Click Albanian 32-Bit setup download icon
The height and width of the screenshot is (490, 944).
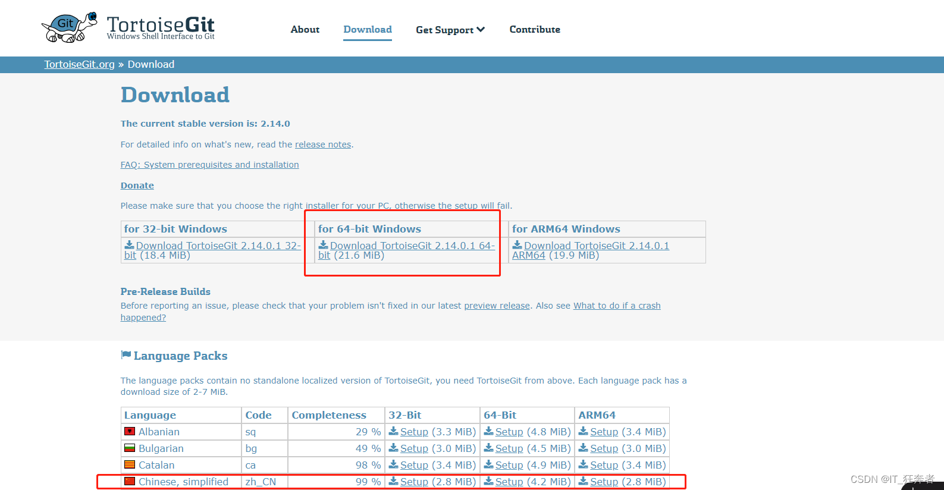[x=393, y=431]
